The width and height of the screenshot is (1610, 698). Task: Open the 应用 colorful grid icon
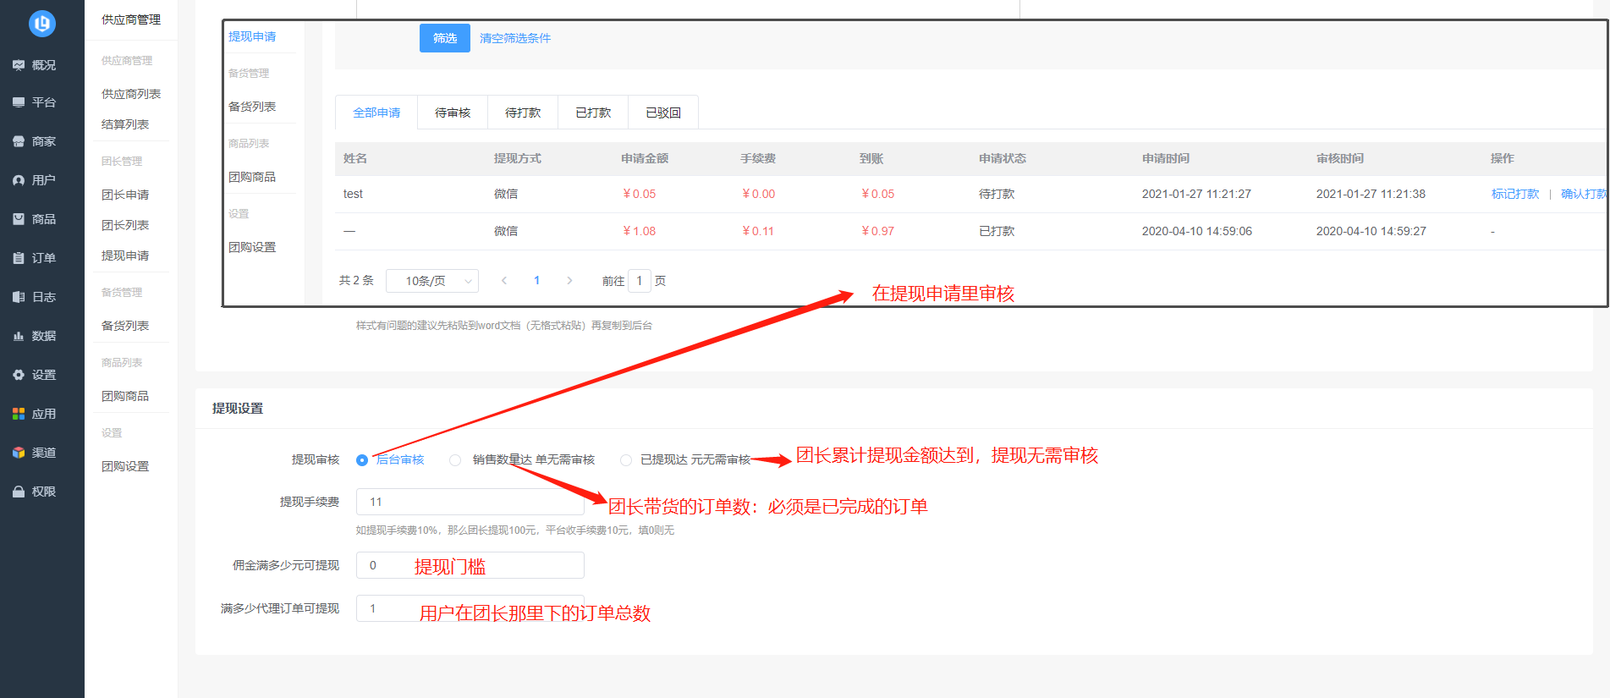(x=19, y=414)
